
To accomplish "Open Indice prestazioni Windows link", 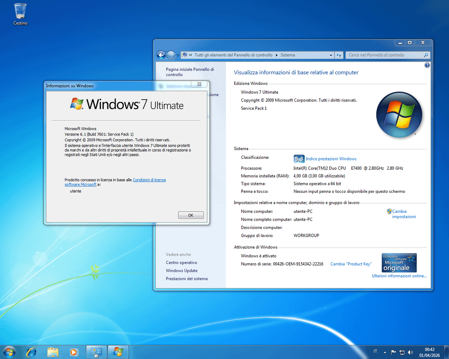I will [331, 159].
